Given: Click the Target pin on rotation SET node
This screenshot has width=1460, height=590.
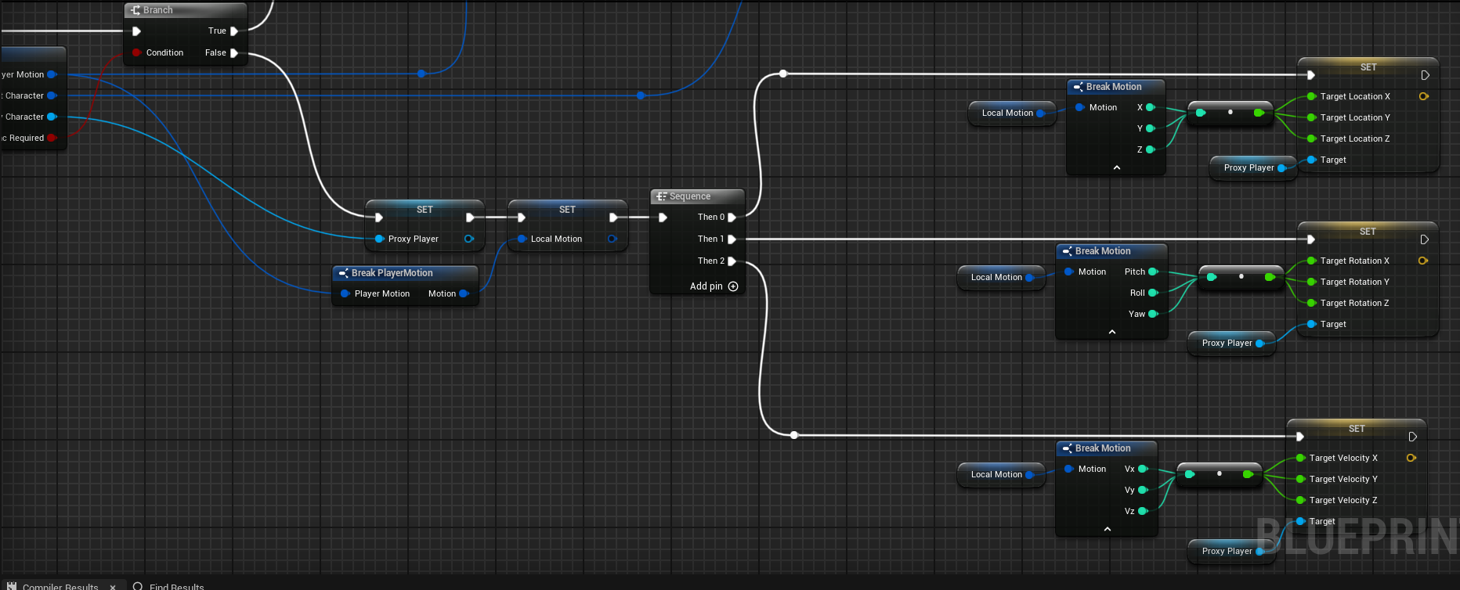Looking at the screenshot, I should [1311, 324].
